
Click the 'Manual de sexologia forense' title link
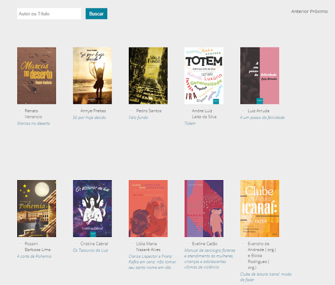tap(209, 258)
